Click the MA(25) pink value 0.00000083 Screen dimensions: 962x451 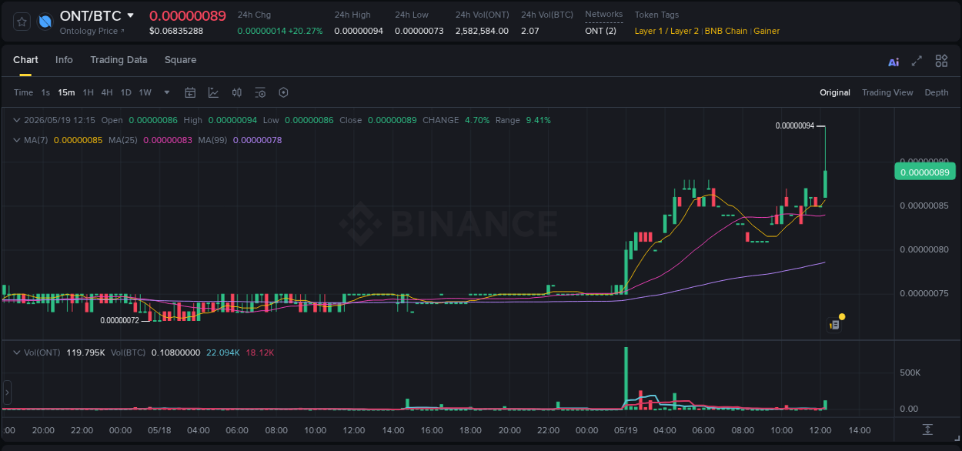tap(168, 140)
